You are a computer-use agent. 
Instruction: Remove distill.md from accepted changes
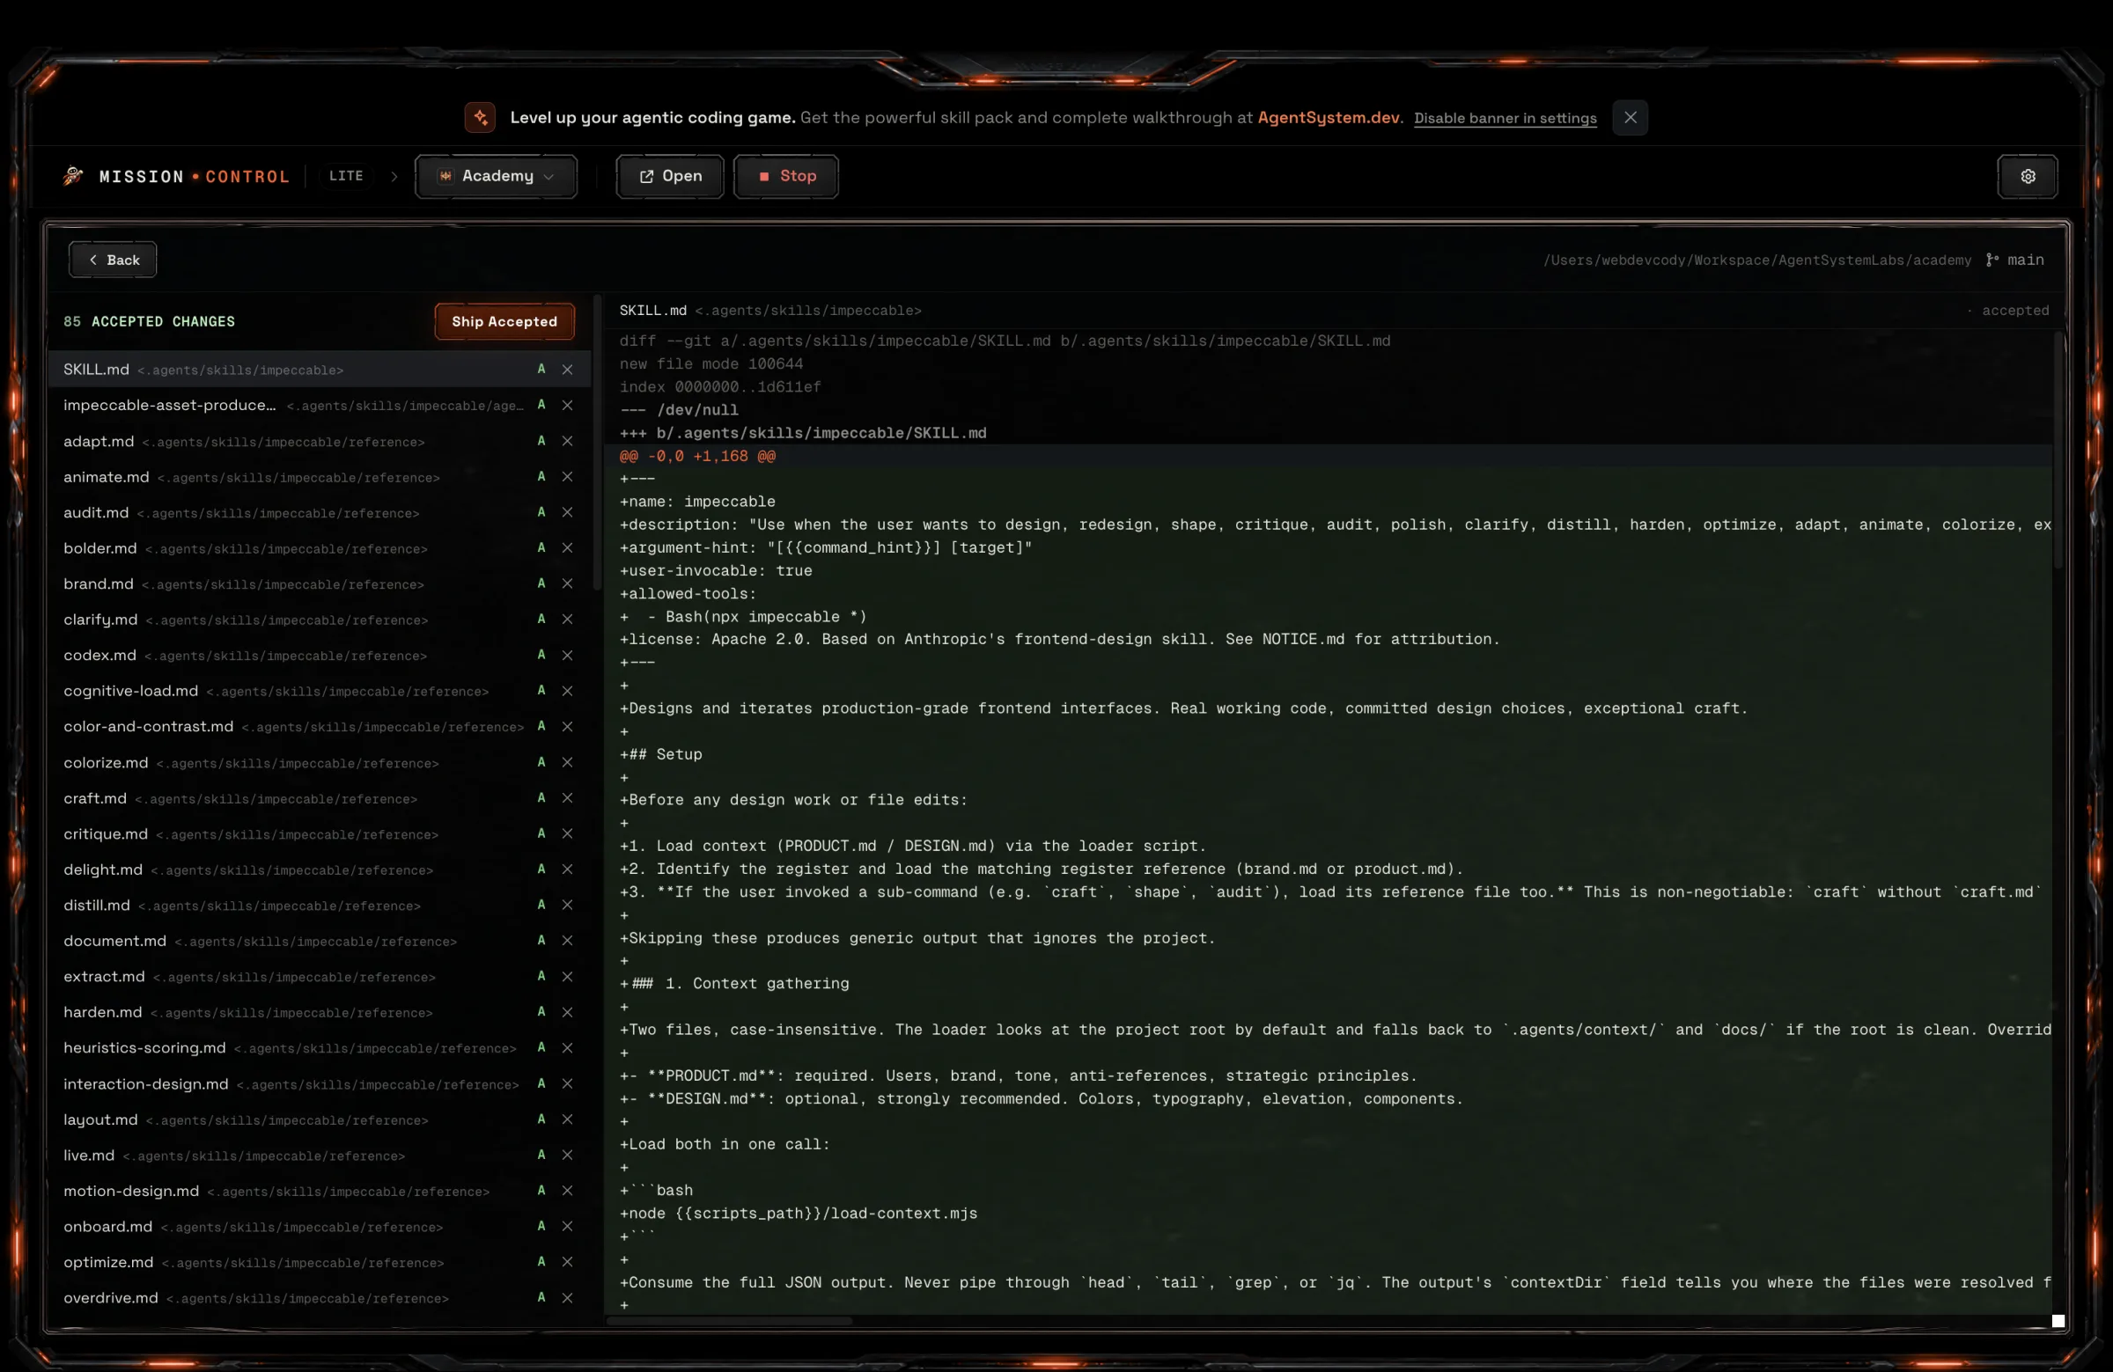567,905
